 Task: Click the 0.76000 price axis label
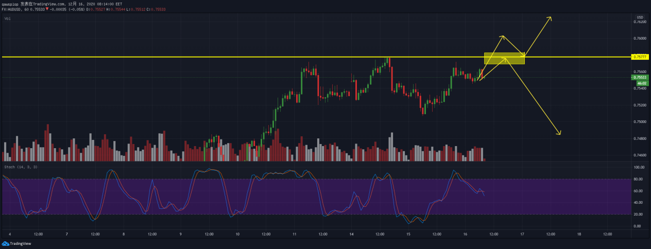640,39
